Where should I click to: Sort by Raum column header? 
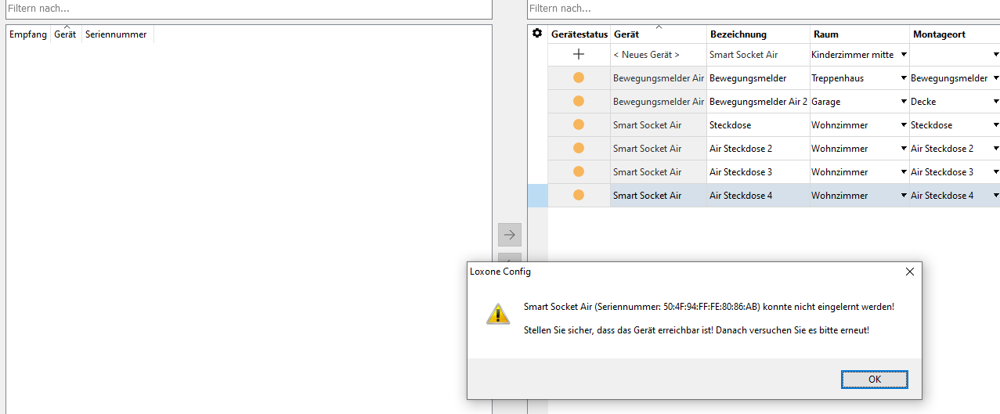click(860, 34)
